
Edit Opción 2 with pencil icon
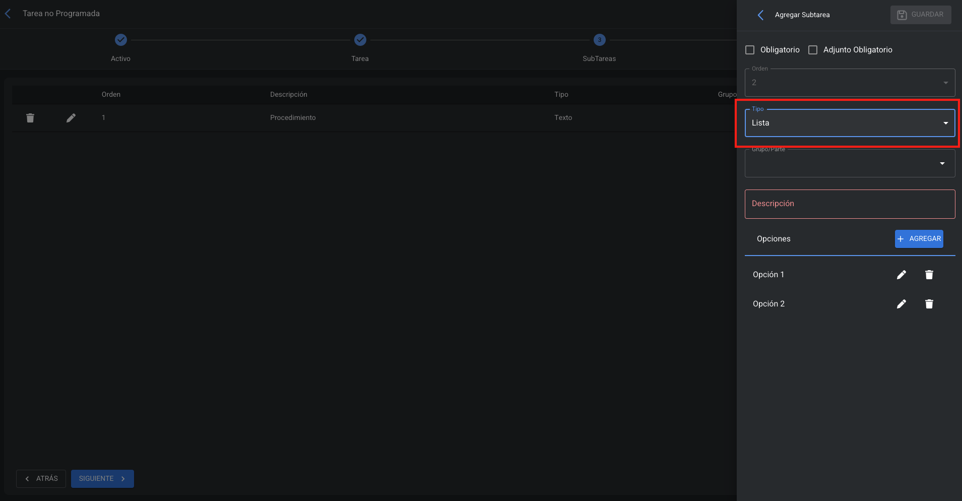pos(901,304)
